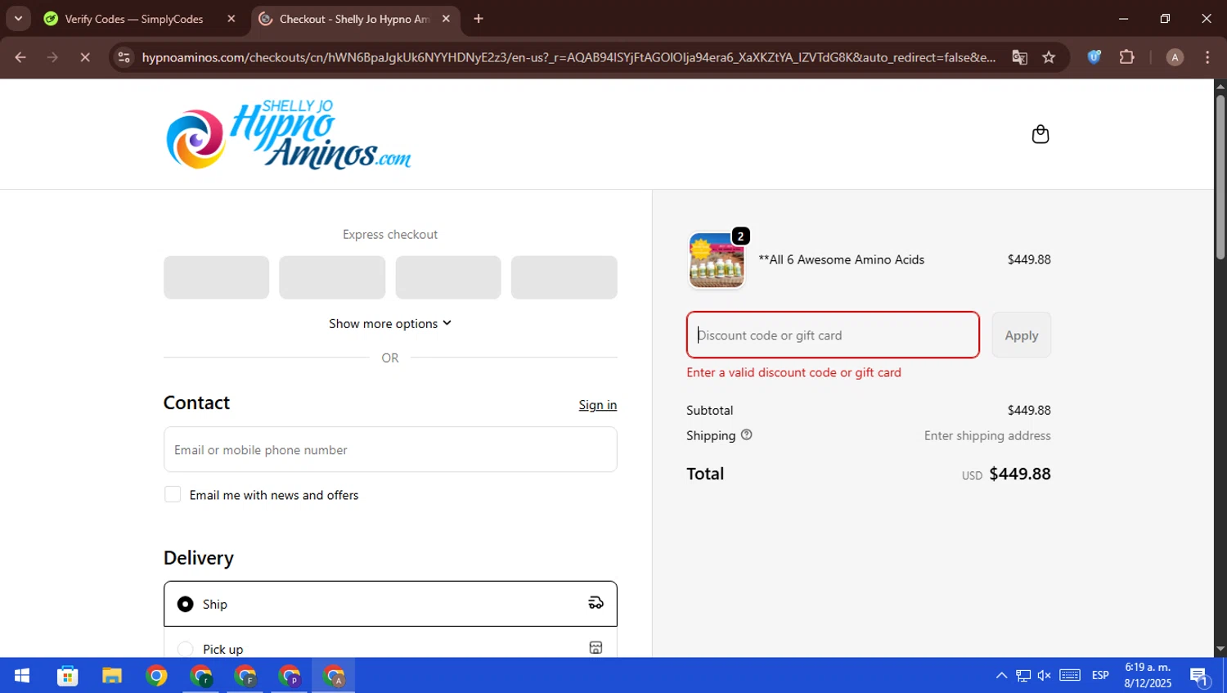Viewport: 1227px width, 693px height.
Task: Open the Windows Start menu
Action: [22, 676]
